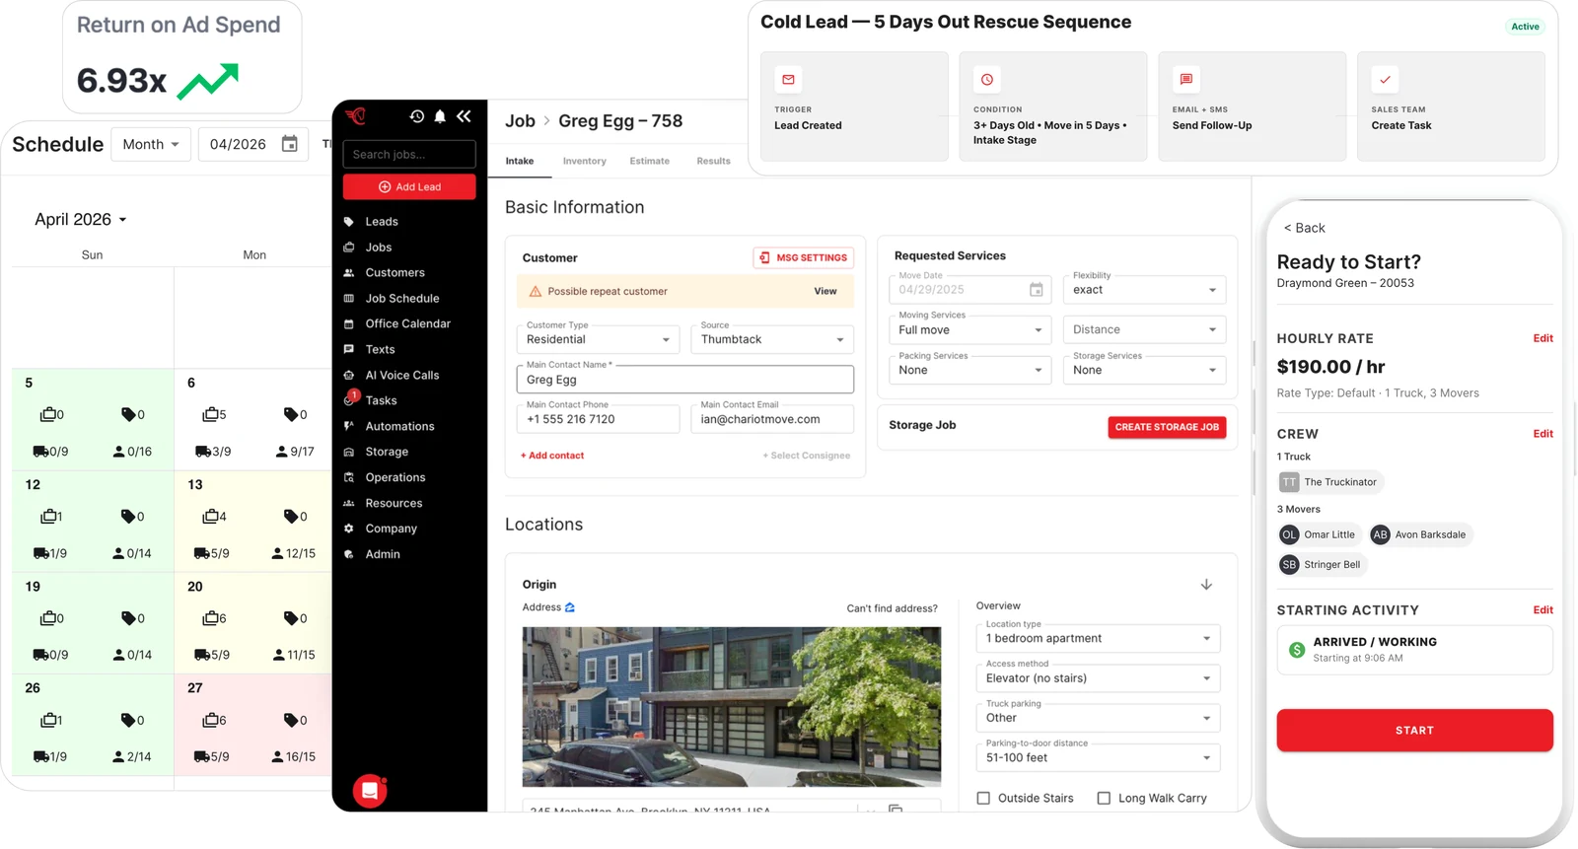The image size is (1578, 849).
Task: Open the Month view dropdown
Action: pos(151,144)
